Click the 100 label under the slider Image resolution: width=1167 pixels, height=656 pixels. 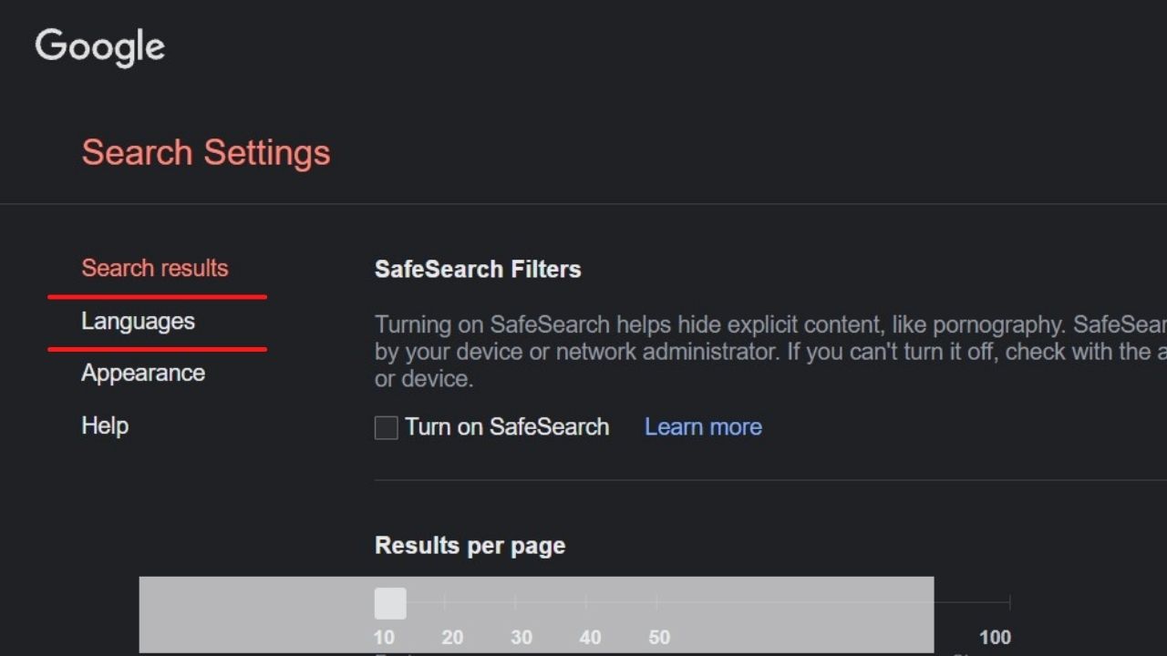995,638
